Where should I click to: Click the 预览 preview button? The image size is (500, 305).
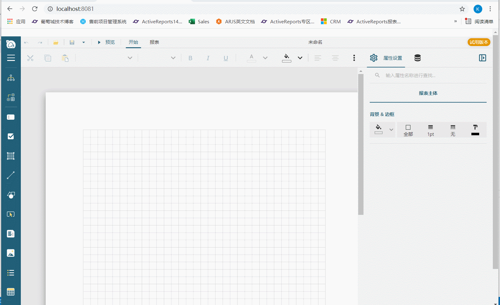point(106,42)
